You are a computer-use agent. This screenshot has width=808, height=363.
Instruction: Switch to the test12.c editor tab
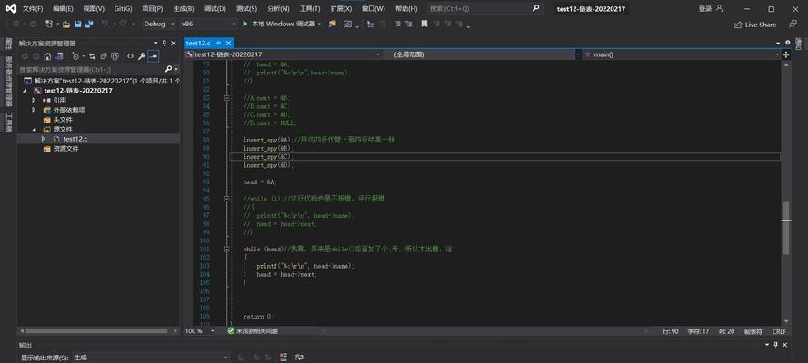tap(198, 44)
